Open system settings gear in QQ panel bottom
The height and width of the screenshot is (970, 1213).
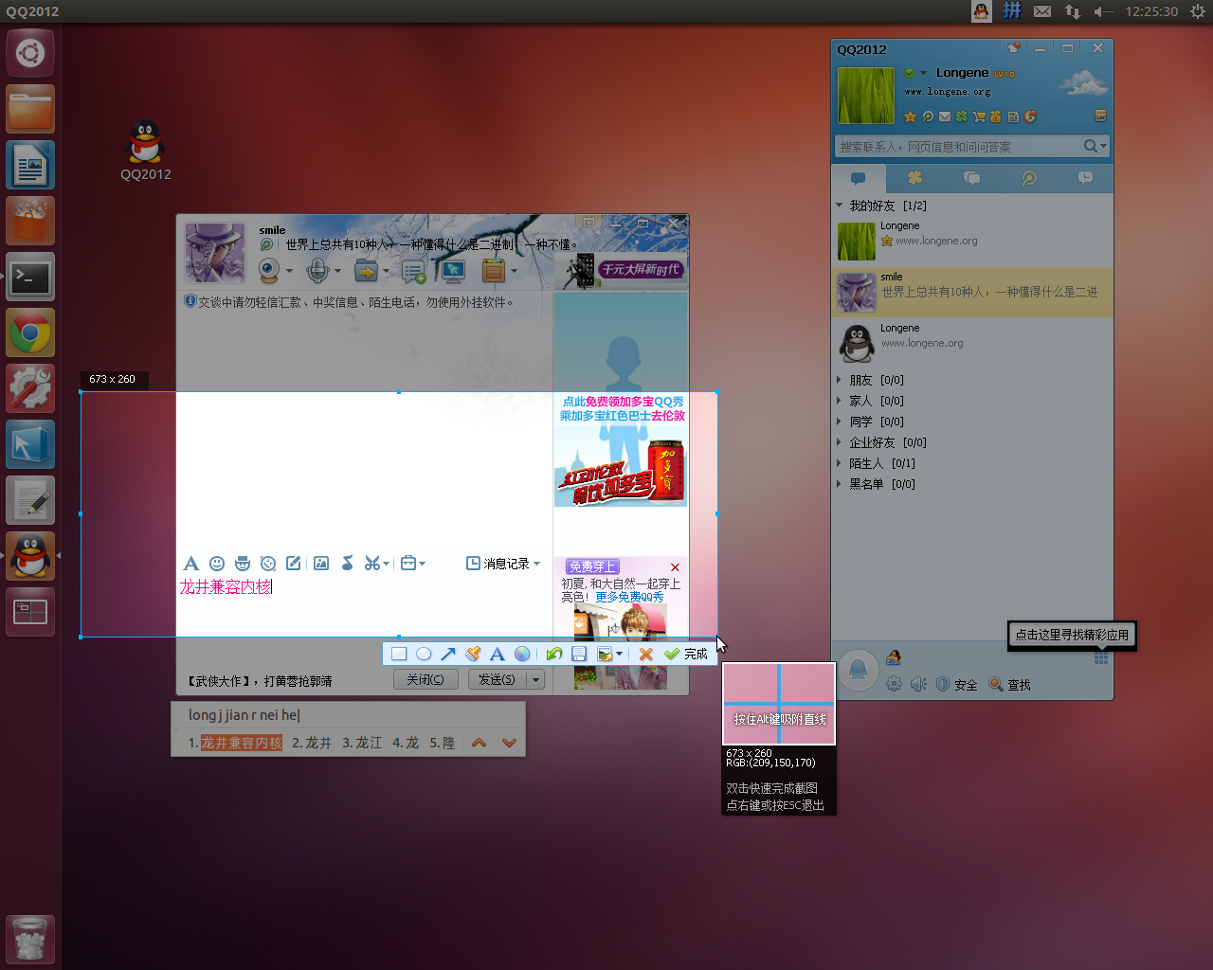894,684
